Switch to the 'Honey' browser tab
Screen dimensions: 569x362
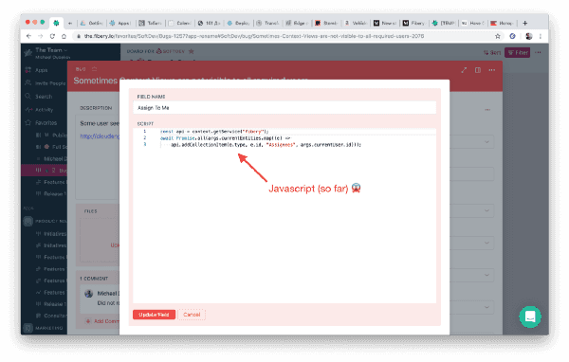coord(502,23)
